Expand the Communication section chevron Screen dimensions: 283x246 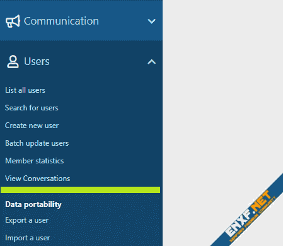click(x=151, y=21)
